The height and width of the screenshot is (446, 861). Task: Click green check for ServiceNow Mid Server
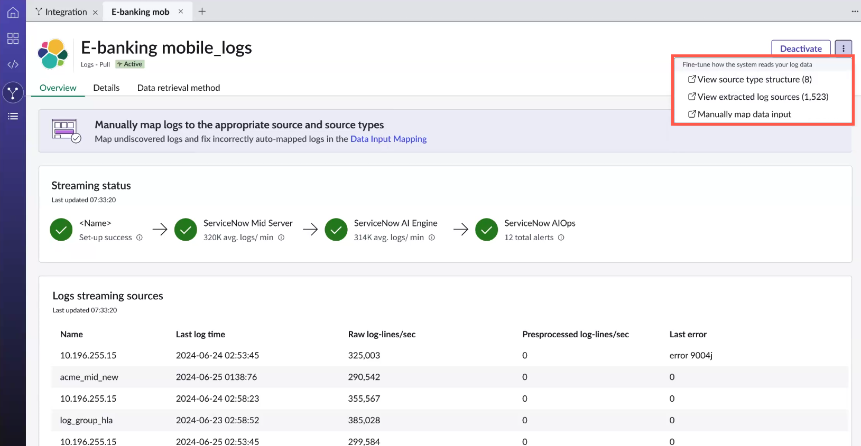click(x=186, y=230)
